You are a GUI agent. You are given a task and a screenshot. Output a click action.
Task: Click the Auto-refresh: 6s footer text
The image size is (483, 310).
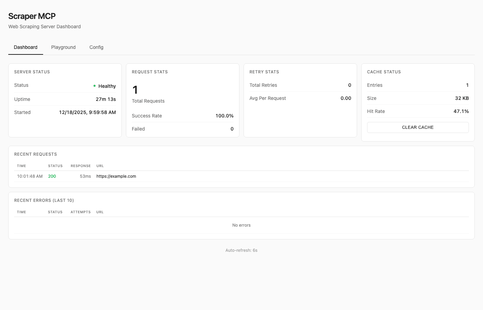241,250
